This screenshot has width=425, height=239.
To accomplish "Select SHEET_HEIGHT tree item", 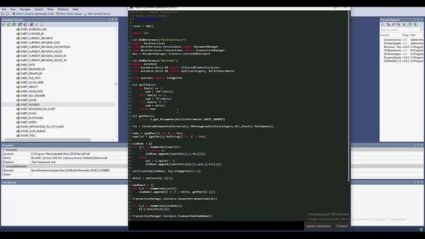I will pos(29,87).
